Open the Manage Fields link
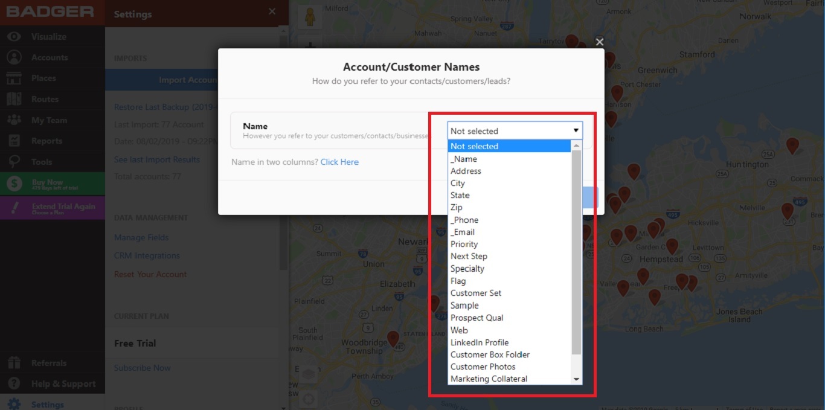 pyautogui.click(x=141, y=237)
